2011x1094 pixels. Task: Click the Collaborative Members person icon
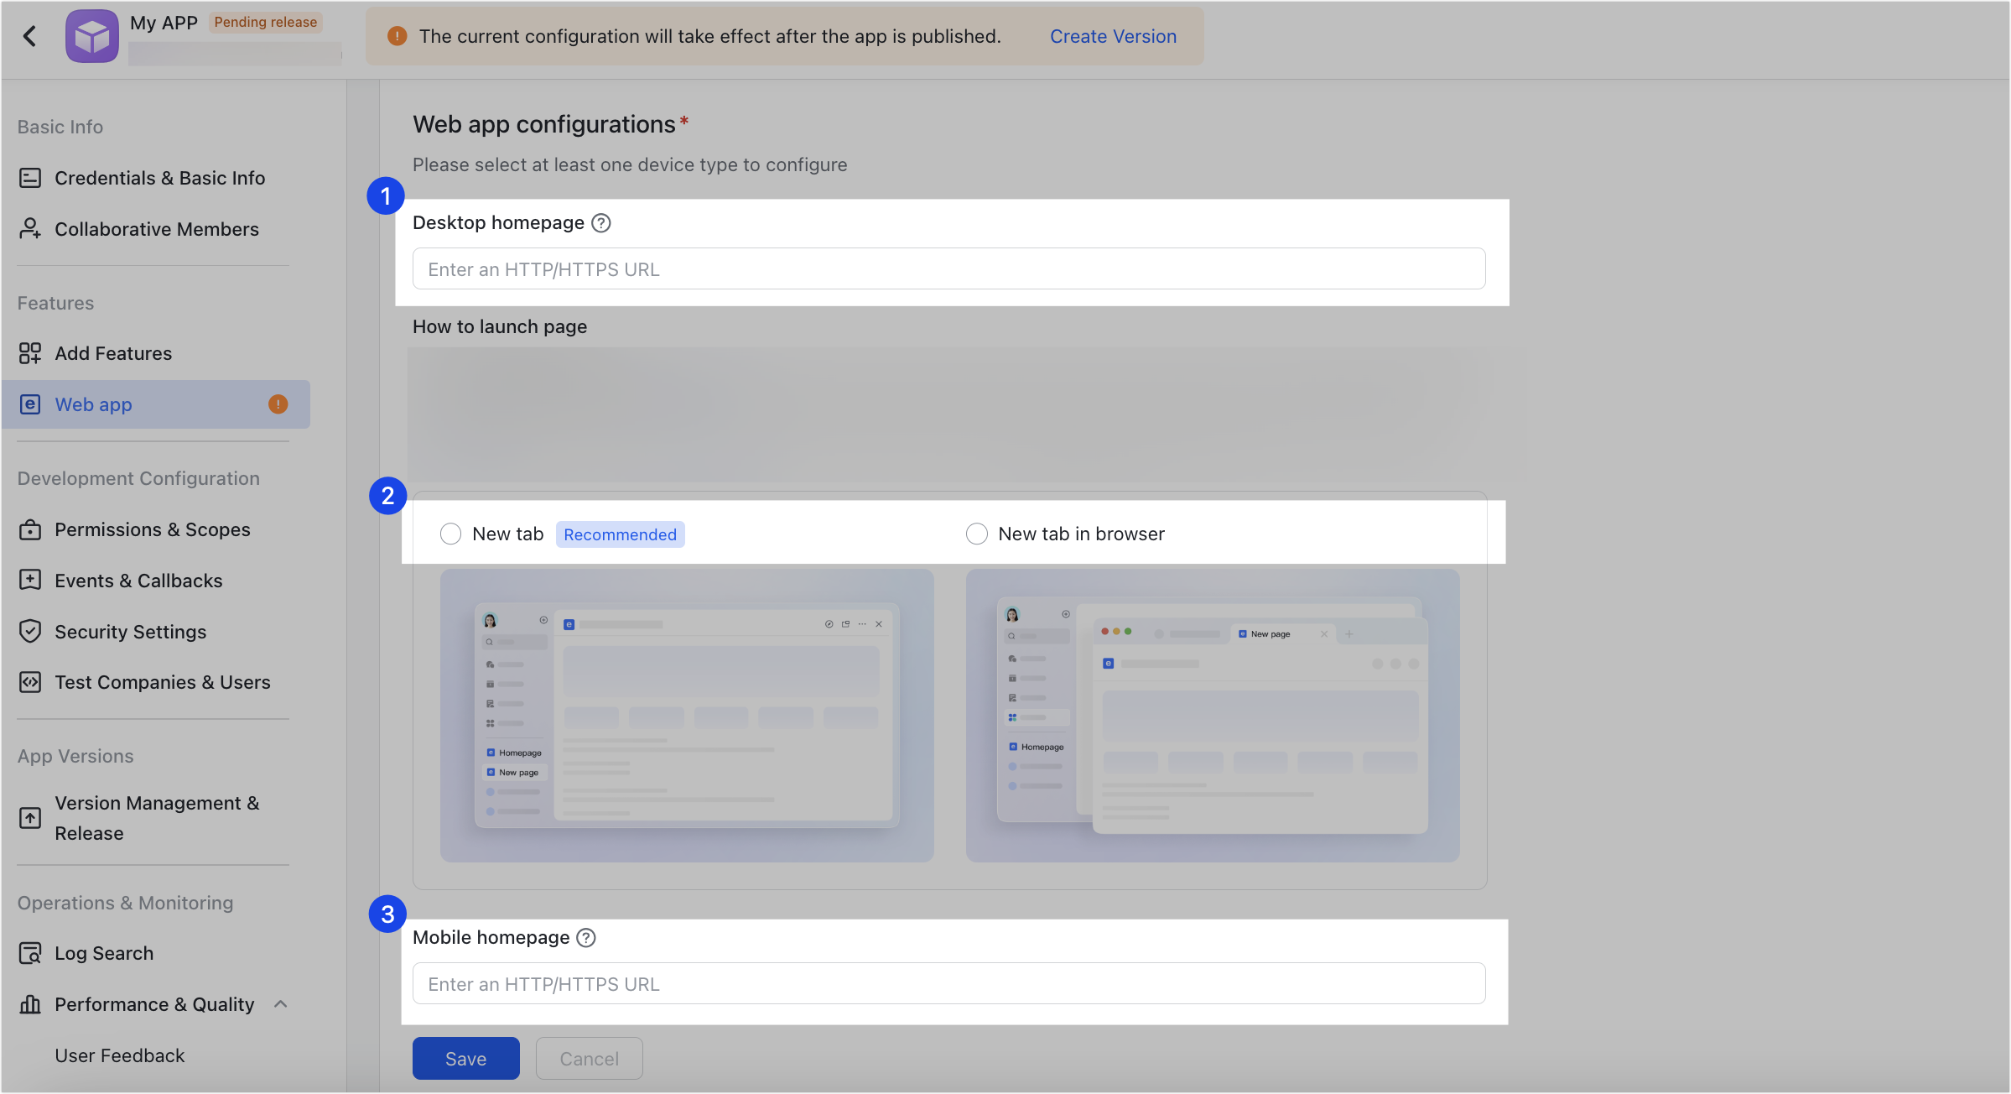(x=30, y=229)
